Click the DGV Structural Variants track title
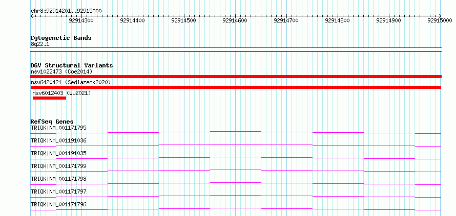456x216 pixels. [x=72, y=65]
